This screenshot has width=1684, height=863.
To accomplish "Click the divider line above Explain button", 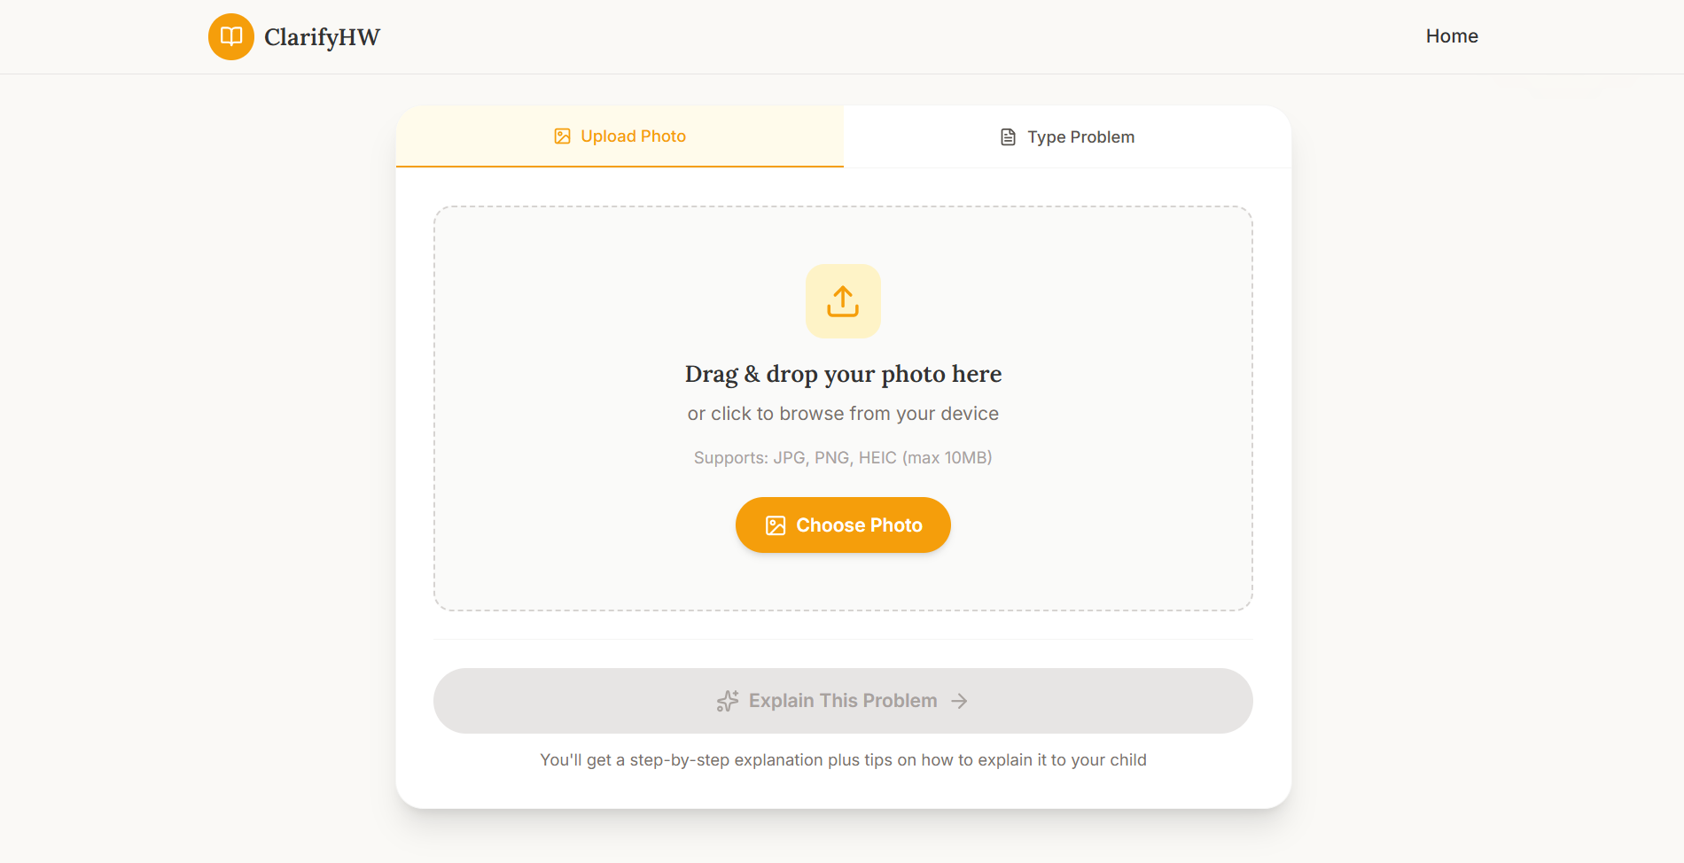I will (843, 639).
